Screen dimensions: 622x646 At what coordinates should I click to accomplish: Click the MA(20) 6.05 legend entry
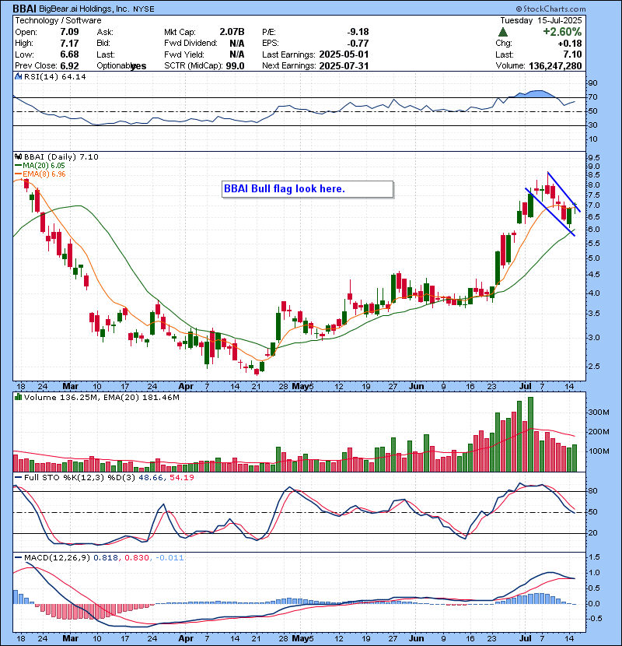coord(40,166)
